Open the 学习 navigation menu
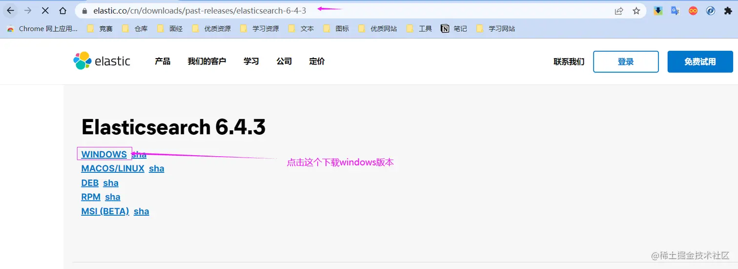Viewport: 738px width, 269px height. (251, 62)
